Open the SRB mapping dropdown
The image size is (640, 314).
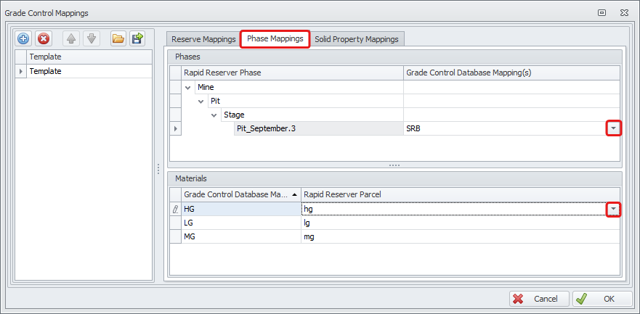(x=614, y=128)
